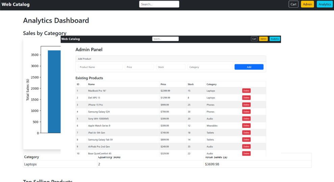Click the Bose QuietComfort 45 name cell
The height and width of the screenshot is (182, 334).
[123, 153]
